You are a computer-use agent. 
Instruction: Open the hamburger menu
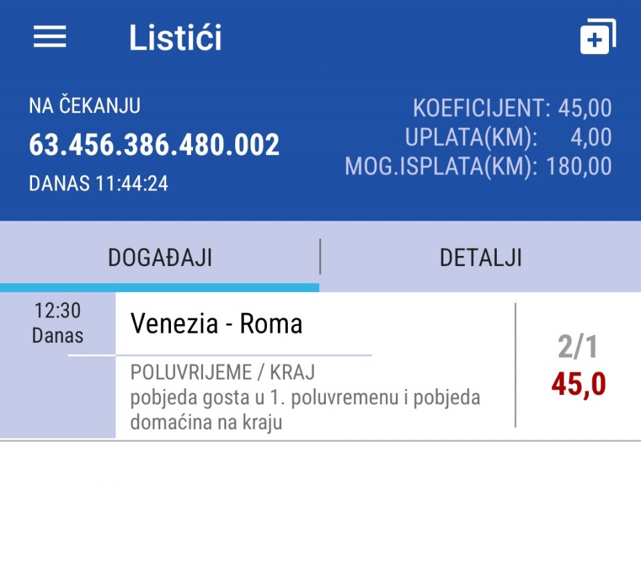point(49,37)
